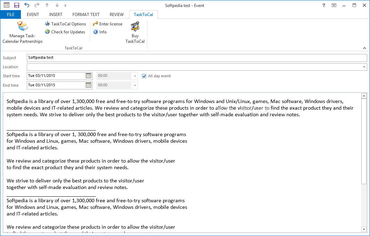Click the Save icon in quick access toolbar
Screen dimensions: 370x236
(x=16, y=5)
